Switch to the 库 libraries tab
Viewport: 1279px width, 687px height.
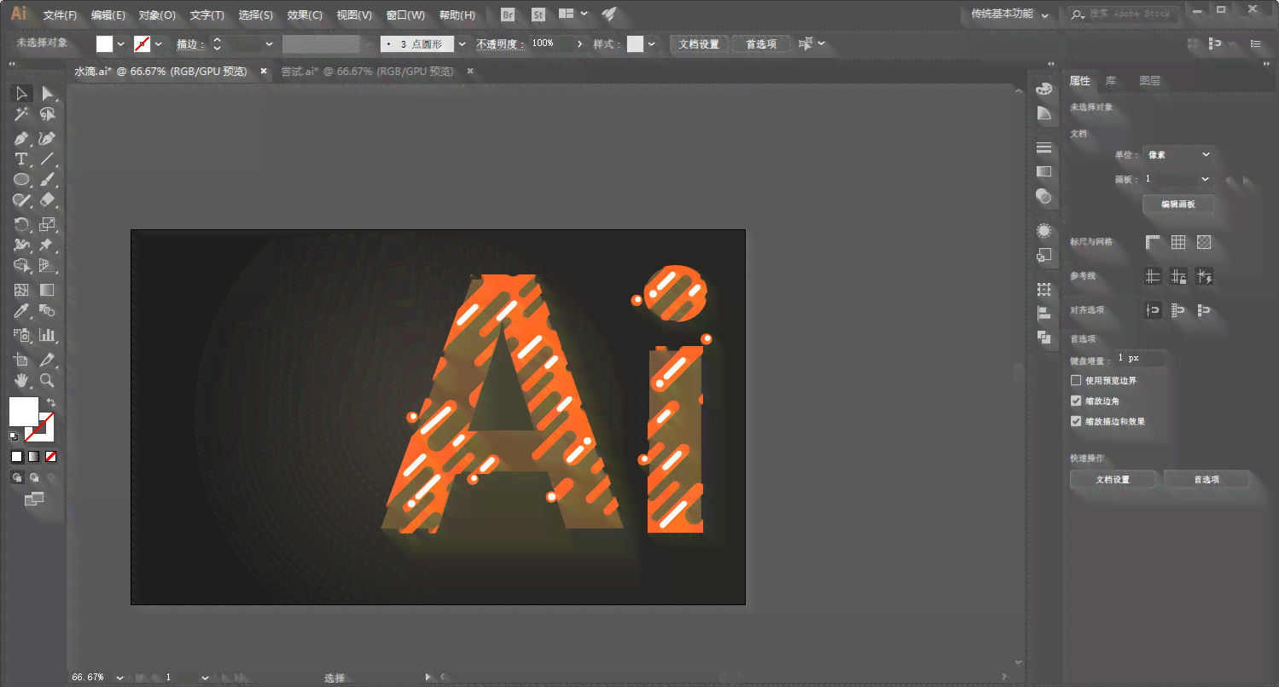pyautogui.click(x=1110, y=81)
